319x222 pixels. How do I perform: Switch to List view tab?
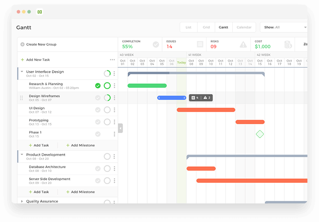pyautogui.click(x=189, y=27)
